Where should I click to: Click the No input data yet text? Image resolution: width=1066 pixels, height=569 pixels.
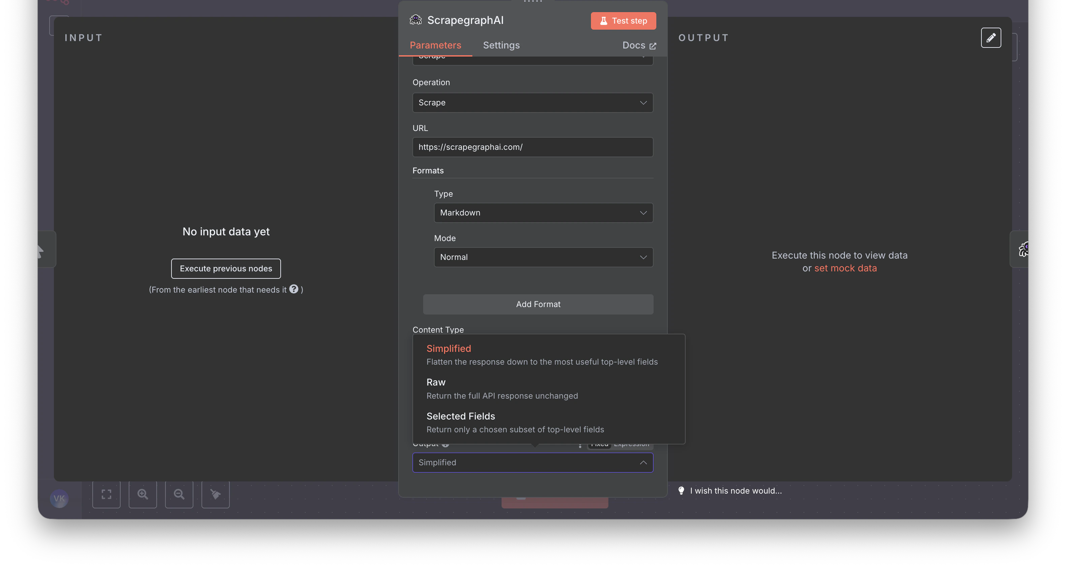pyautogui.click(x=226, y=232)
